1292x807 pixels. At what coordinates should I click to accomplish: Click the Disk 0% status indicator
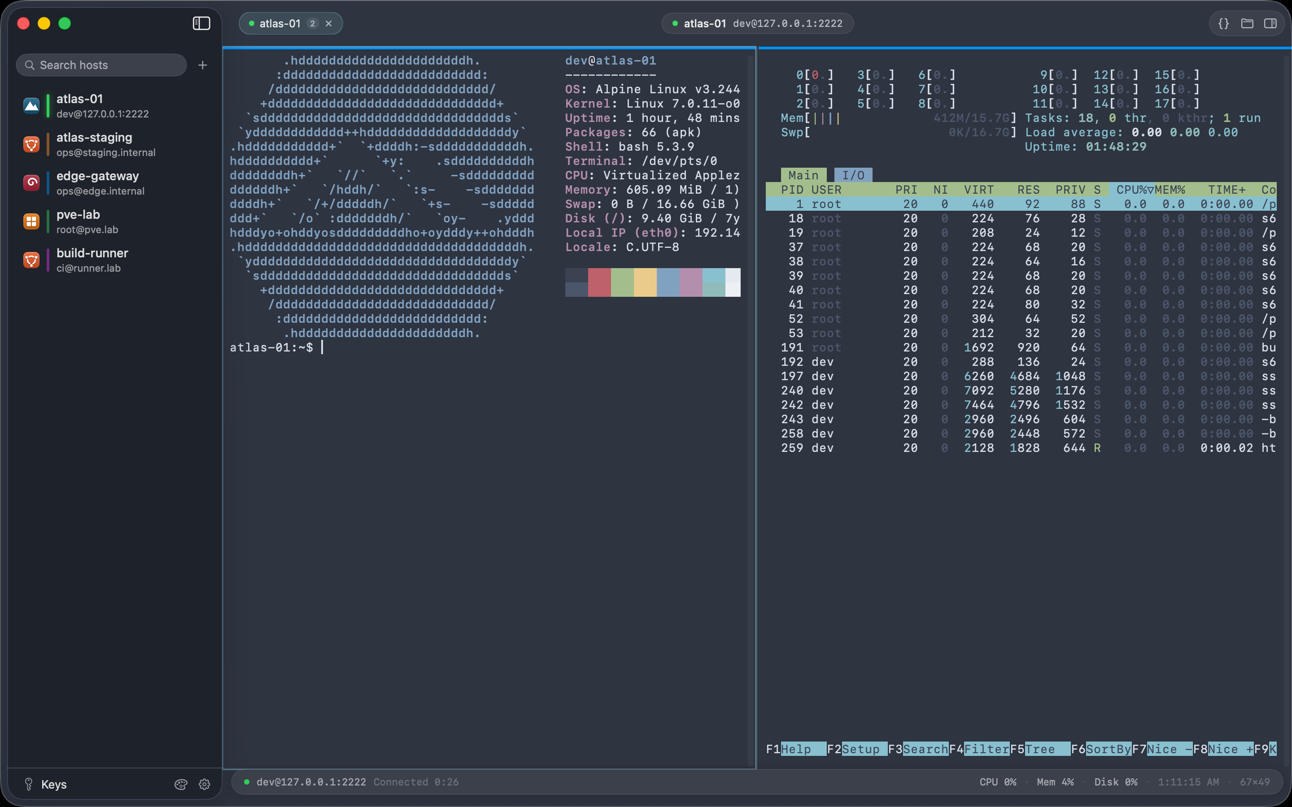click(x=1116, y=782)
